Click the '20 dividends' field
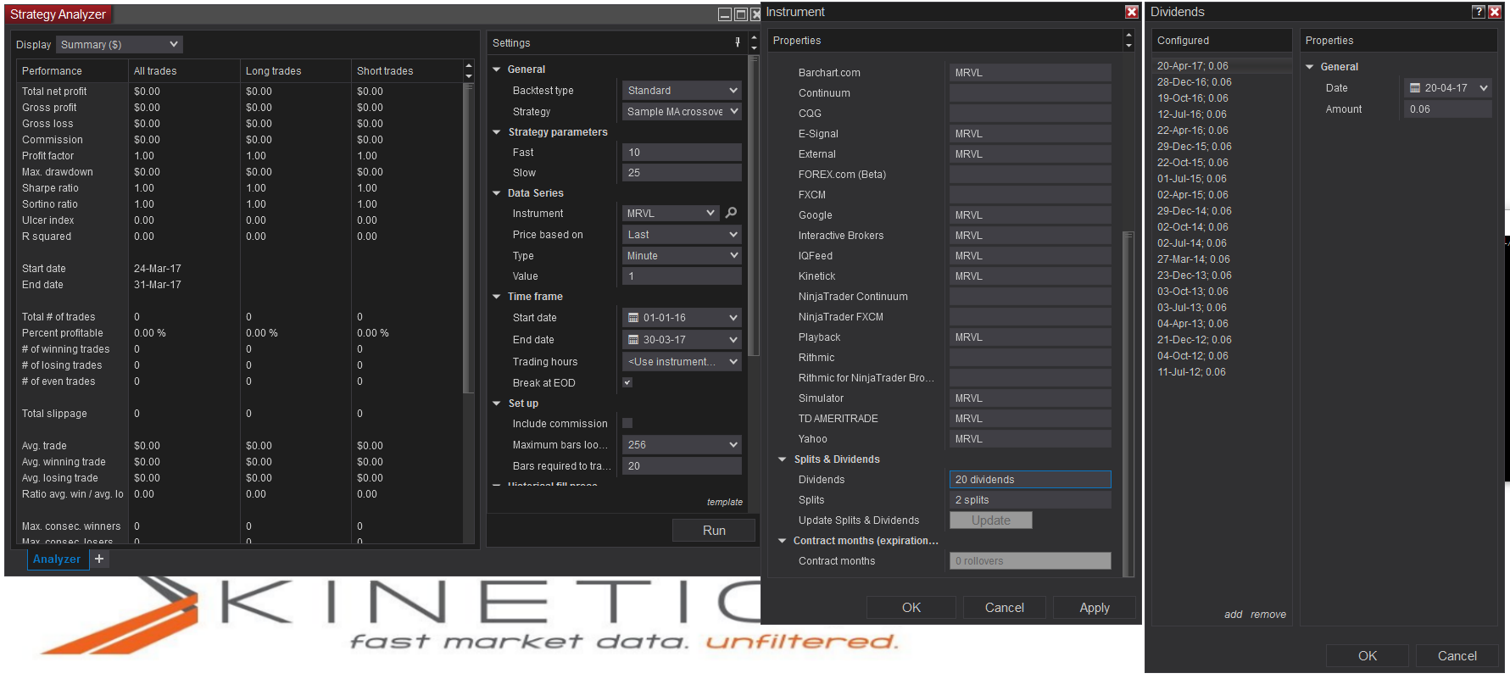This screenshot has height=679, width=1510. [1030, 480]
